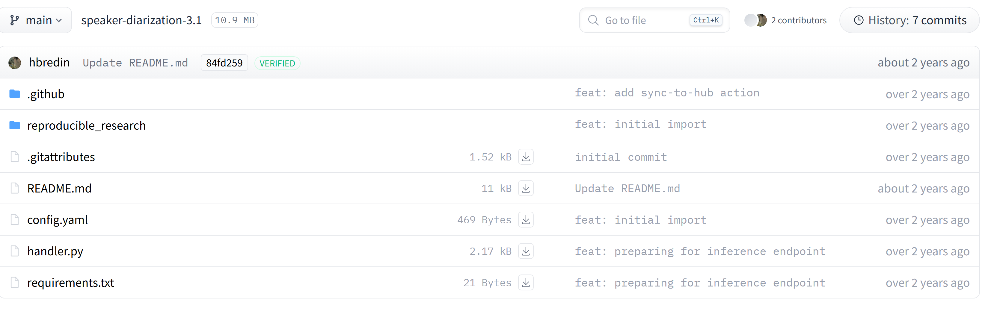Click the requirements.txt file icon
997x329 pixels.
(x=15, y=283)
